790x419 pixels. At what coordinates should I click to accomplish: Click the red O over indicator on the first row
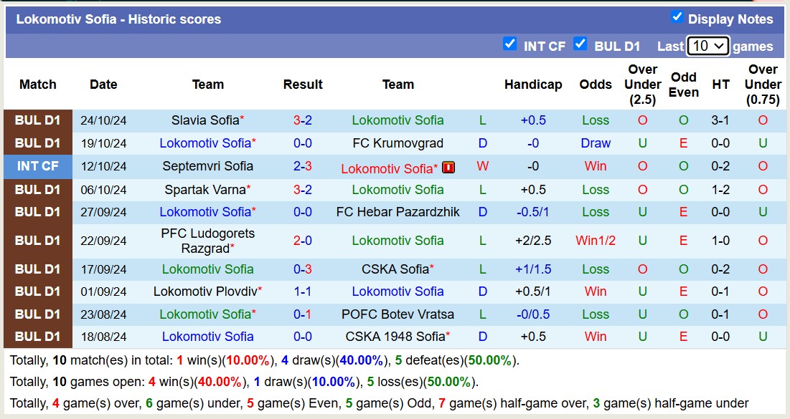[x=642, y=120]
